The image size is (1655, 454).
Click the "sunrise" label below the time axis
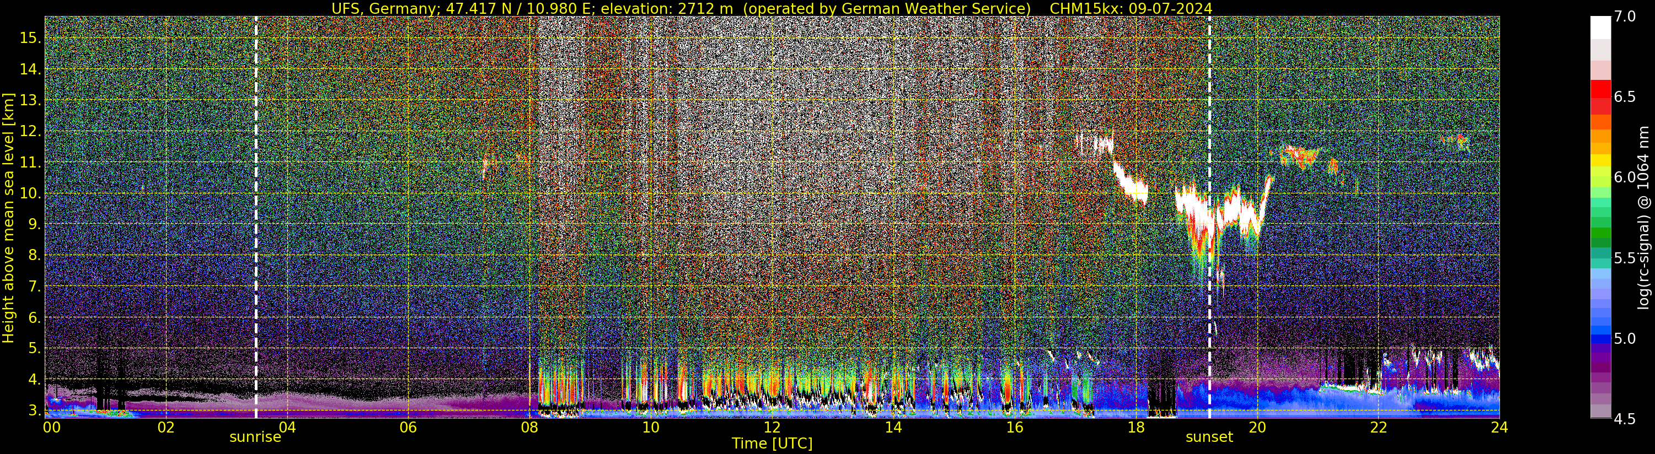pyautogui.click(x=256, y=437)
